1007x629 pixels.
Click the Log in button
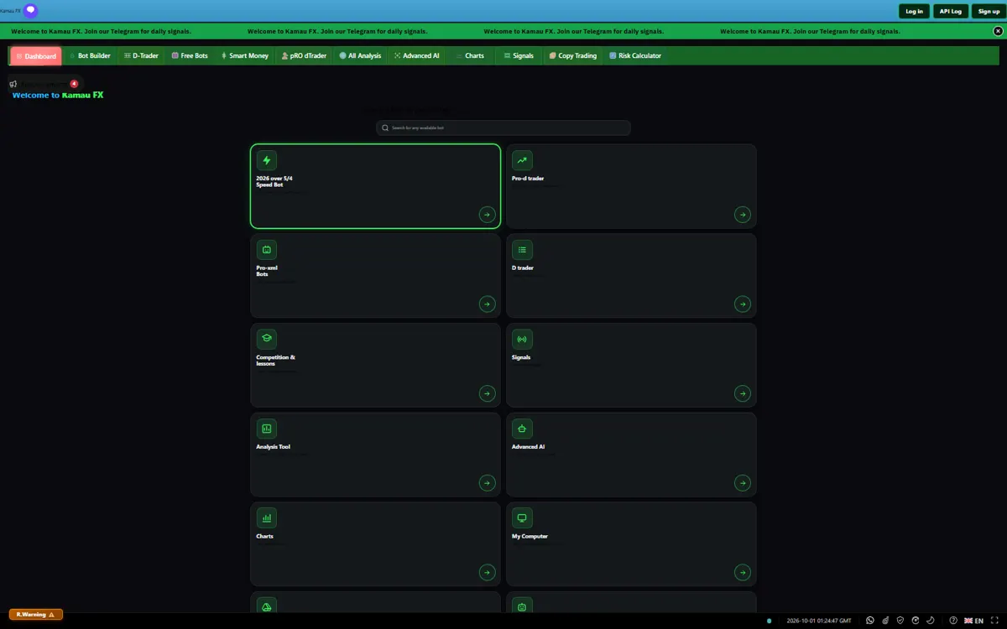[x=914, y=11]
